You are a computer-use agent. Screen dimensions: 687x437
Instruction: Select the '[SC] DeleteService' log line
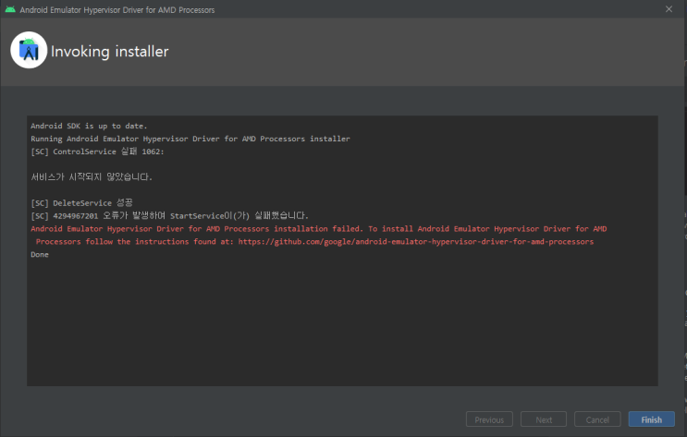pos(81,202)
